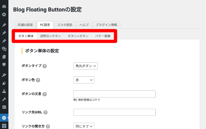Open the 角丸ボタン button type dropdown

pos(86,66)
